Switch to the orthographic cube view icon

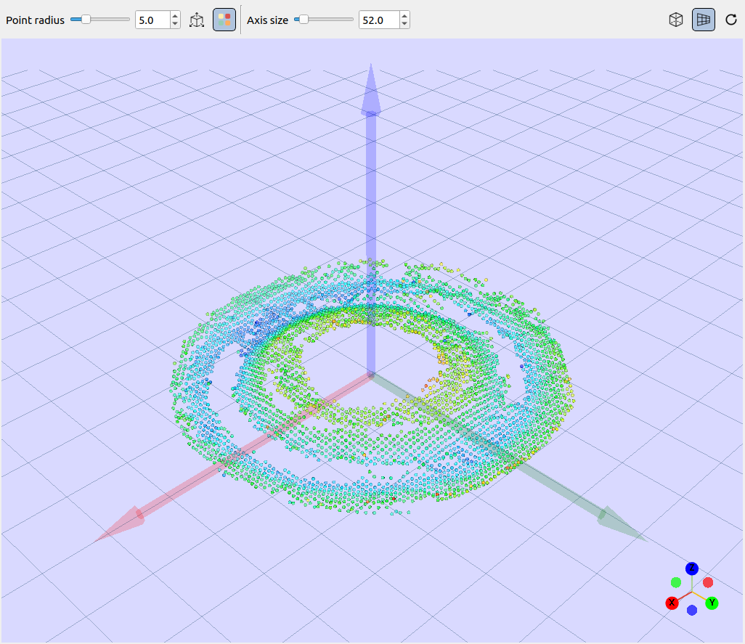pos(675,20)
